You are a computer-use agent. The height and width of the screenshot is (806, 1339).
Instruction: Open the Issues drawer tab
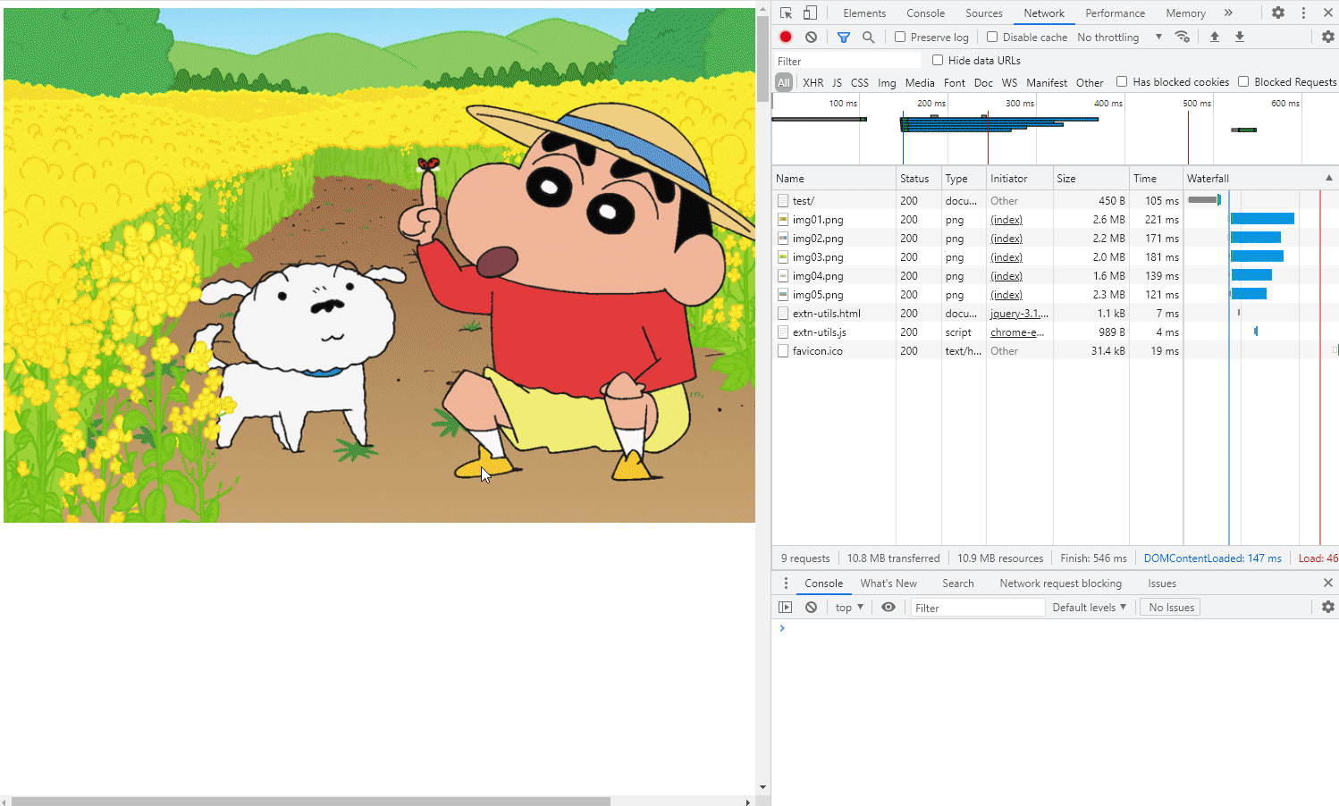click(1162, 583)
